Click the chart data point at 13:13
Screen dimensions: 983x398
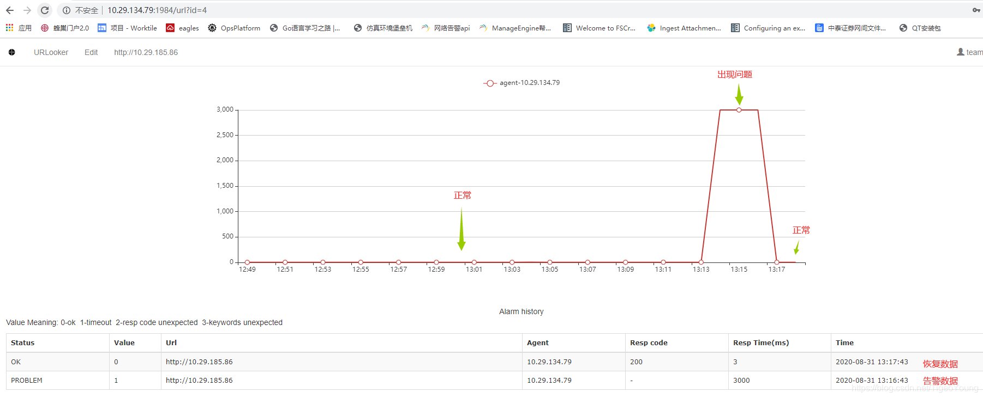[701, 262]
